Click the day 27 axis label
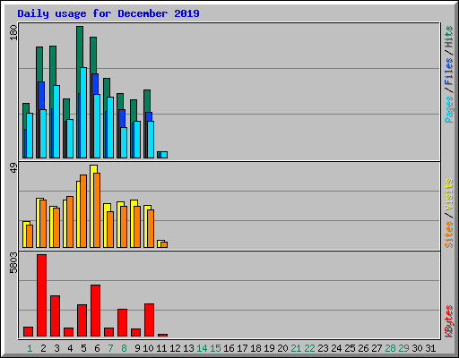Image resolution: width=459 pixels, height=358 pixels. coord(377,348)
